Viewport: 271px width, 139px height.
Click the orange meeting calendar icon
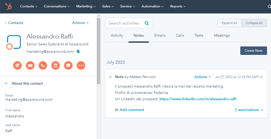[68, 65]
